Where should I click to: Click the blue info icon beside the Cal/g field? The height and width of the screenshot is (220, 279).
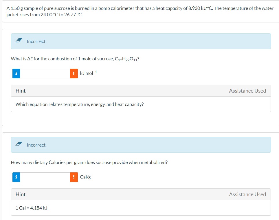(x=16, y=177)
